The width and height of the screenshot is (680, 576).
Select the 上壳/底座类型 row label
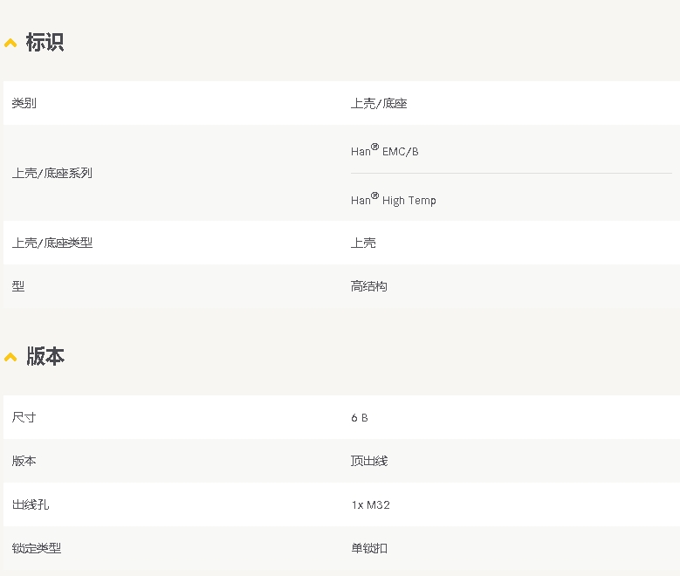coord(52,243)
